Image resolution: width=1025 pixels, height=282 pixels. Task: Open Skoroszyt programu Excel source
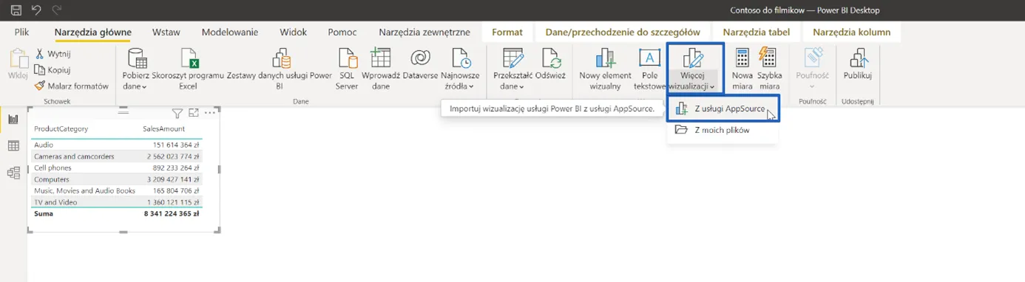click(188, 69)
